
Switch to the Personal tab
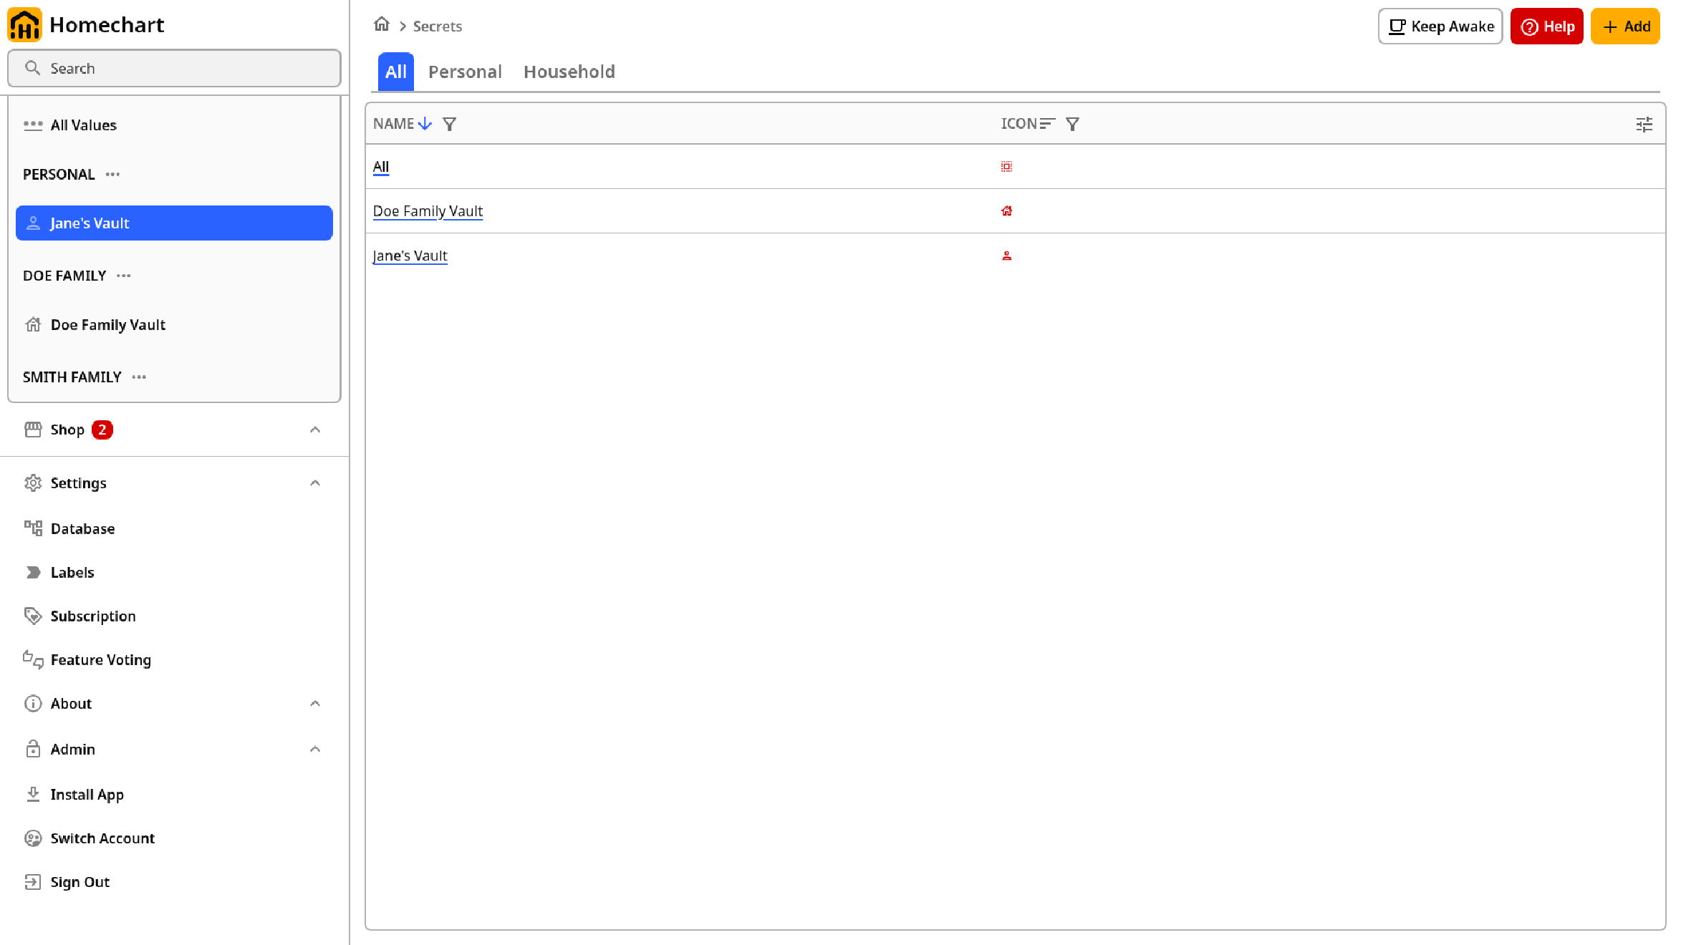465,72
